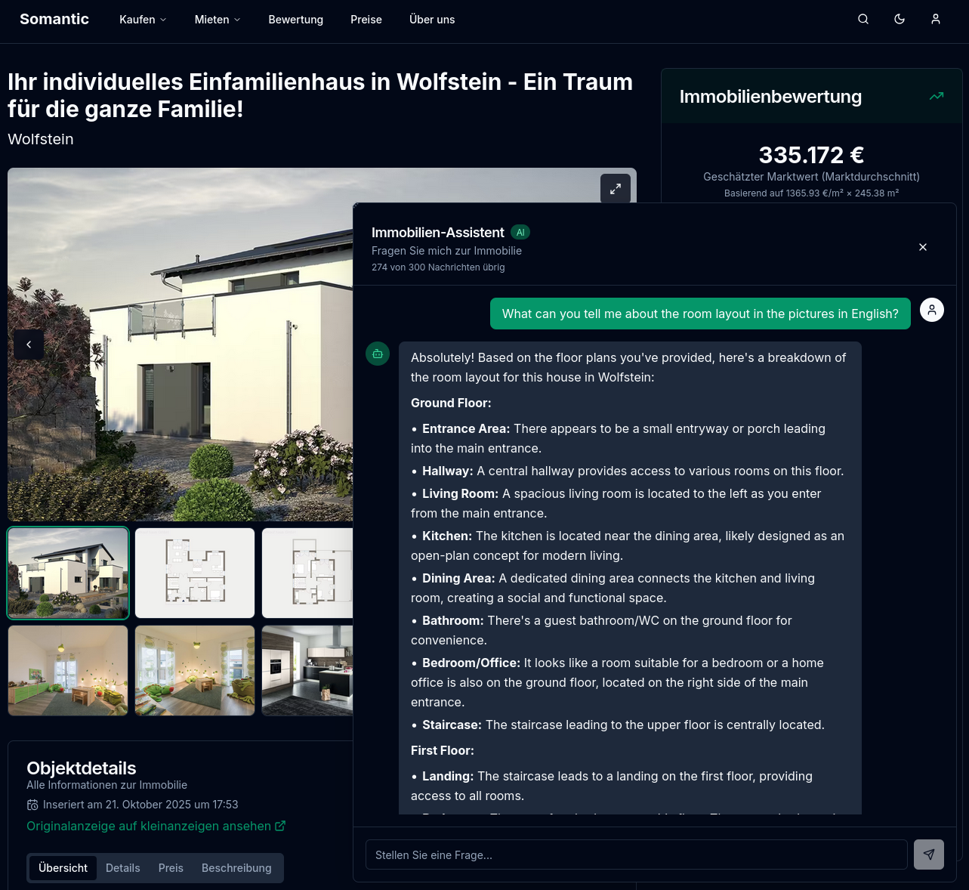969x890 pixels.
Task: Select the Preis tab
Action: tap(171, 868)
